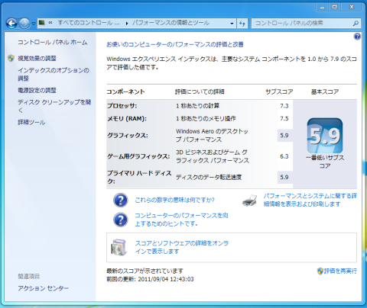367x308 pixels.
Task: Minimize the window
Action: (x=322, y=7)
